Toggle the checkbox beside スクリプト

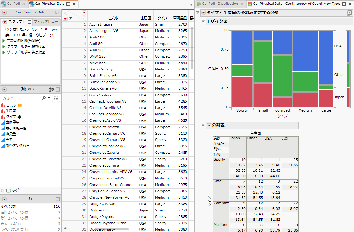pos(29,22)
